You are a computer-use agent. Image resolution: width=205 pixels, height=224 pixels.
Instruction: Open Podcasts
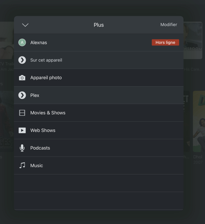99,148
